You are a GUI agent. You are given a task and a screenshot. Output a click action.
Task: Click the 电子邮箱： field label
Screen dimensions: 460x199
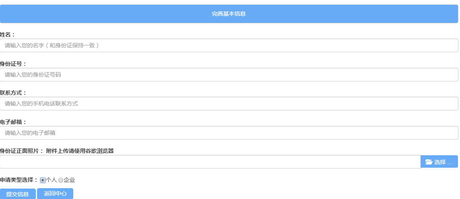(x=13, y=122)
